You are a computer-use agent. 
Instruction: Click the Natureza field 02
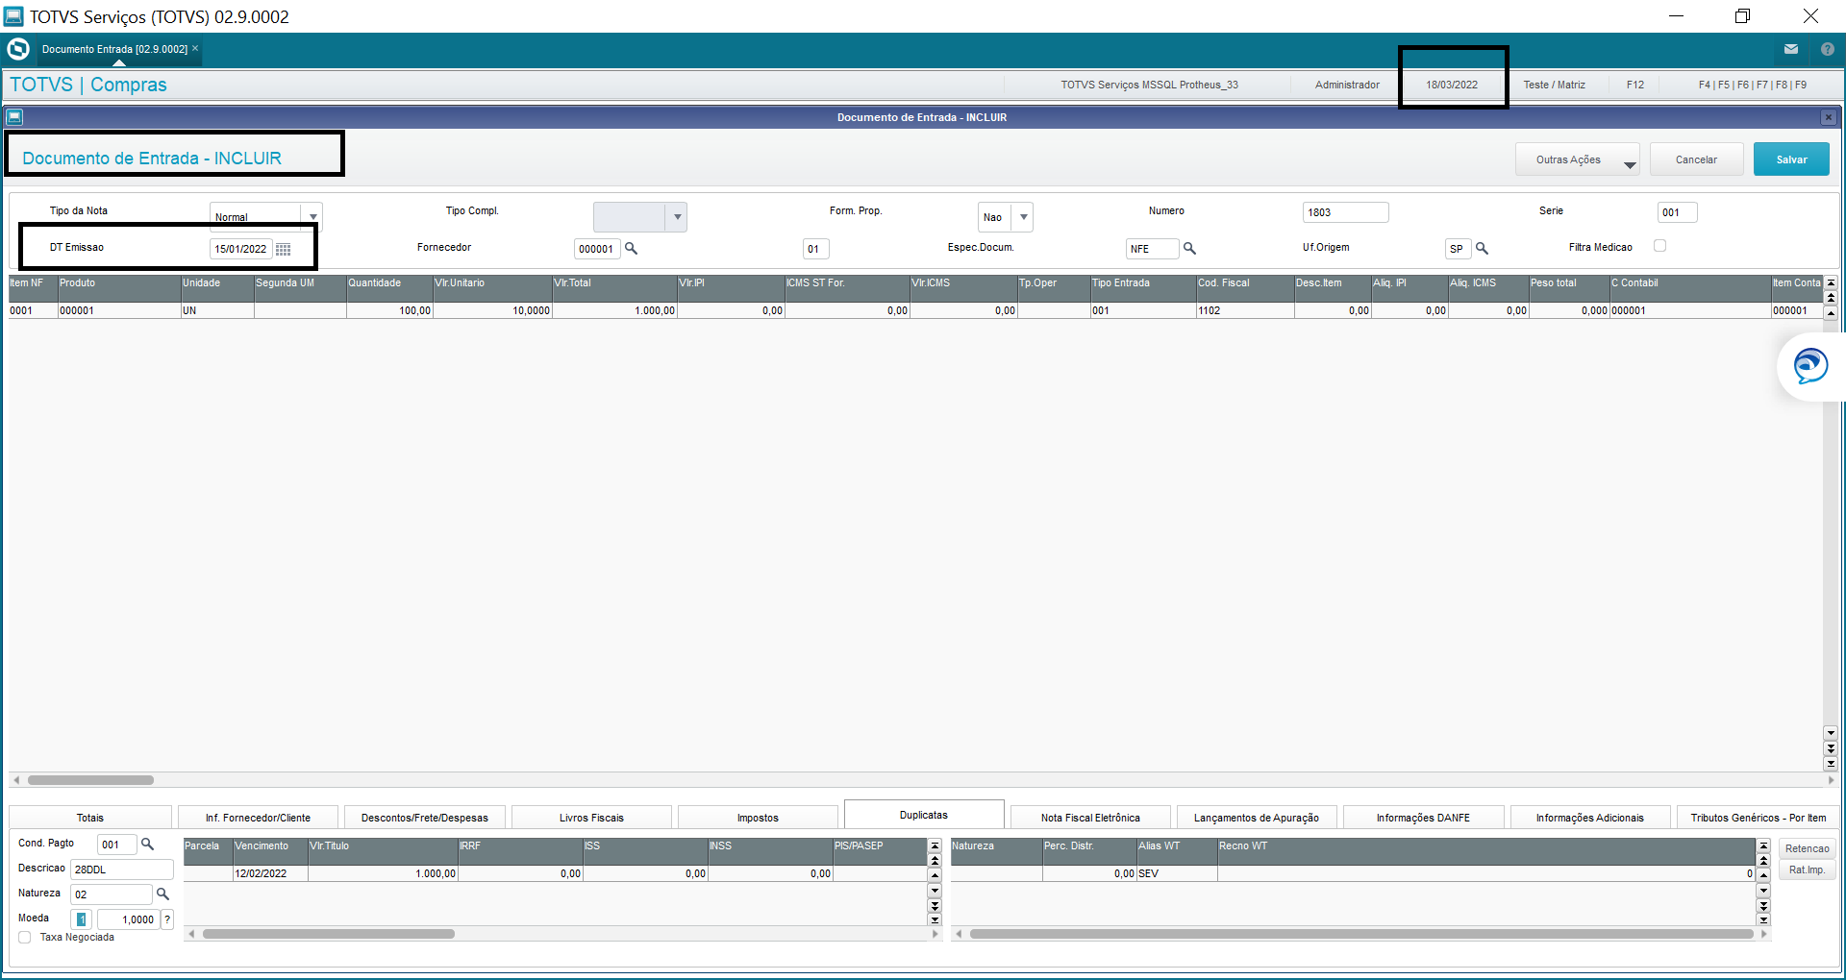click(x=112, y=894)
